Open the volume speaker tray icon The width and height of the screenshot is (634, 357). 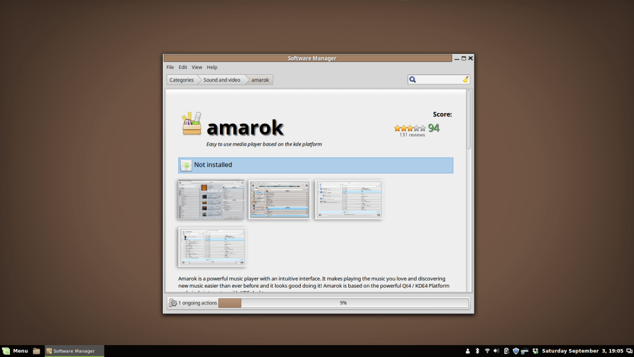496,351
